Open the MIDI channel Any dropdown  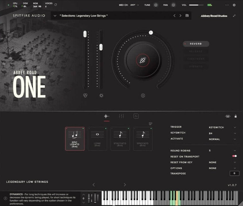[x=134, y=5]
